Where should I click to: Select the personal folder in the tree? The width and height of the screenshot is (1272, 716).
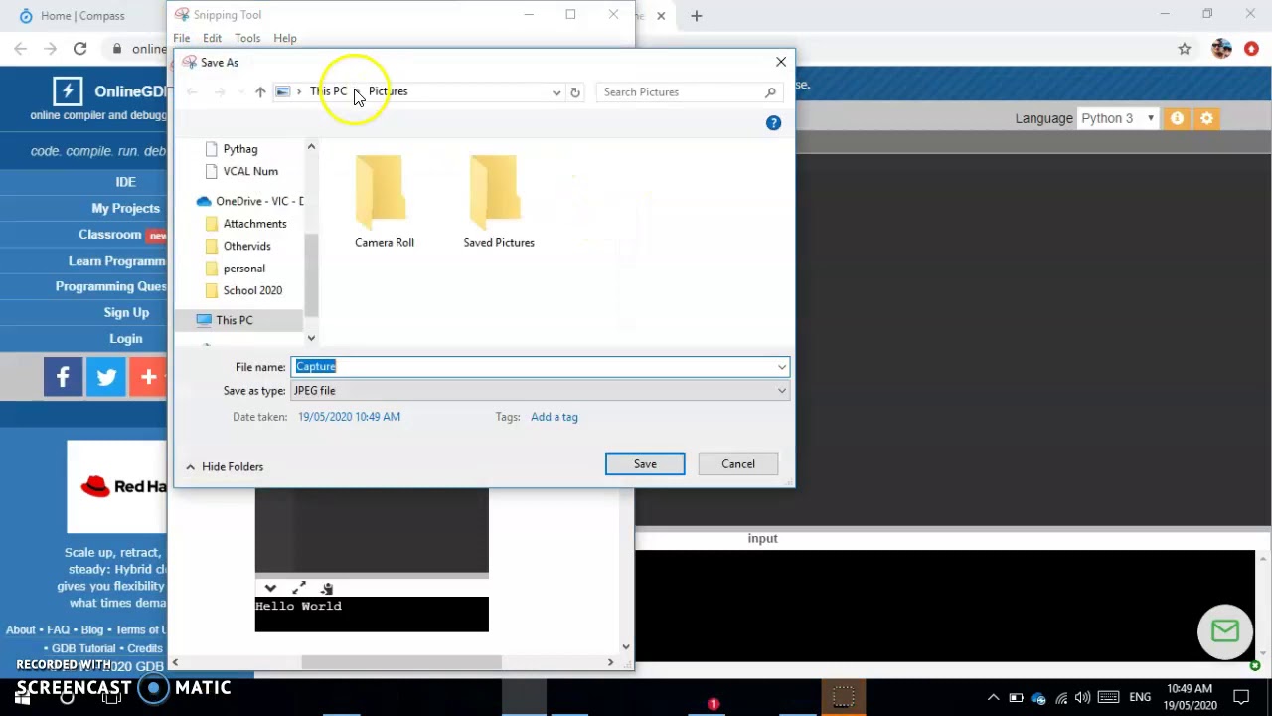coord(235,268)
